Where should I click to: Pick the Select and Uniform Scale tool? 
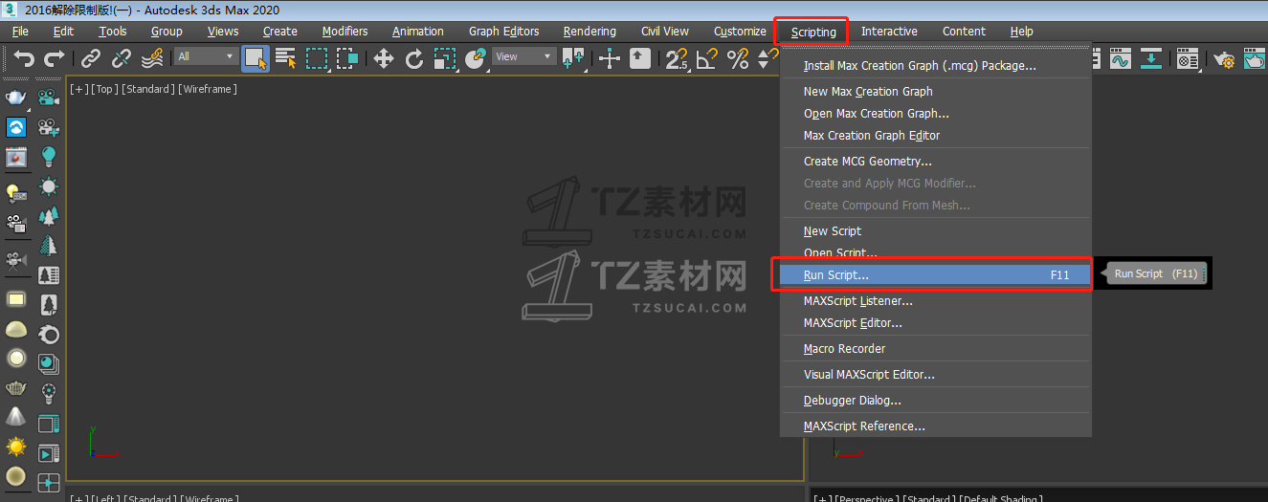click(445, 58)
